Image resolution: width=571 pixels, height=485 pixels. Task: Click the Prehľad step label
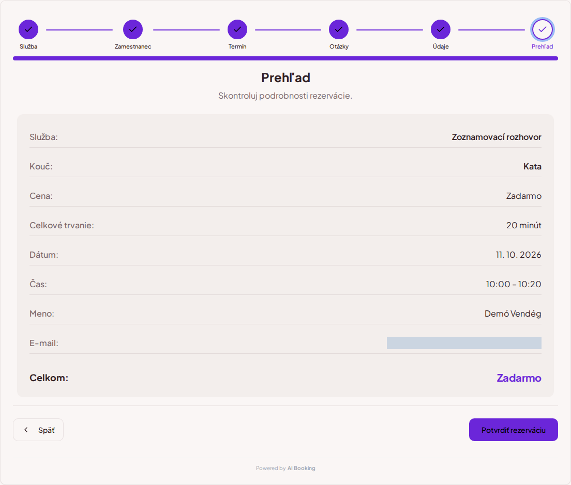point(542,46)
